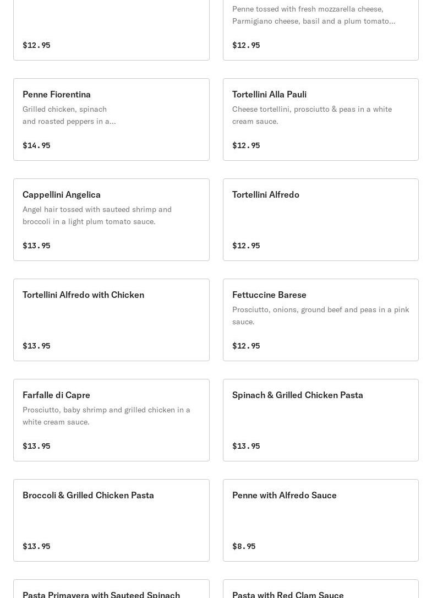Click the Tortellini Alfredo title
This screenshot has width=432, height=598.
click(266, 194)
